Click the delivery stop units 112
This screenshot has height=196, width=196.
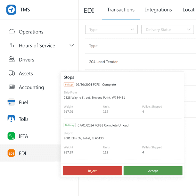point(106,152)
